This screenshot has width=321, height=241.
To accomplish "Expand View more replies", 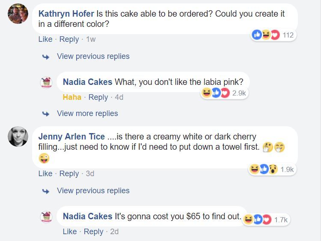I will point(87,113).
